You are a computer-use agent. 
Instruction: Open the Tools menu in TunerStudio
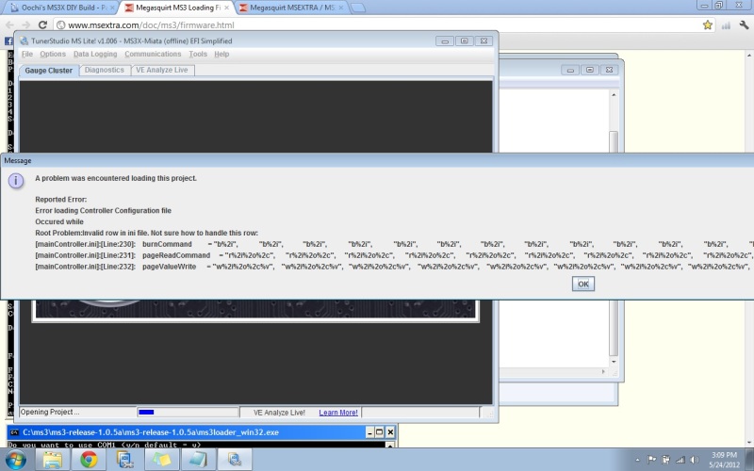(x=198, y=54)
